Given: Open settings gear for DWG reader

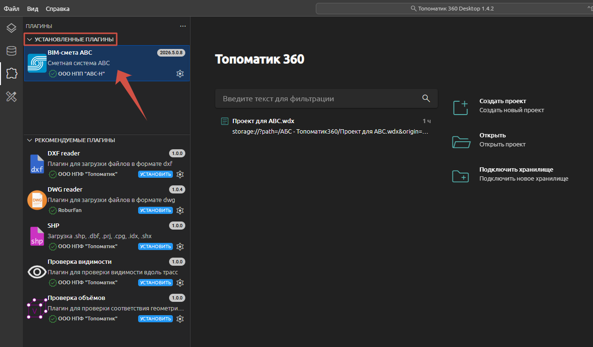Looking at the screenshot, I should point(180,210).
